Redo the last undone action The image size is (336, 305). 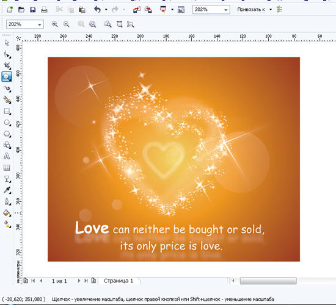tap(115, 9)
